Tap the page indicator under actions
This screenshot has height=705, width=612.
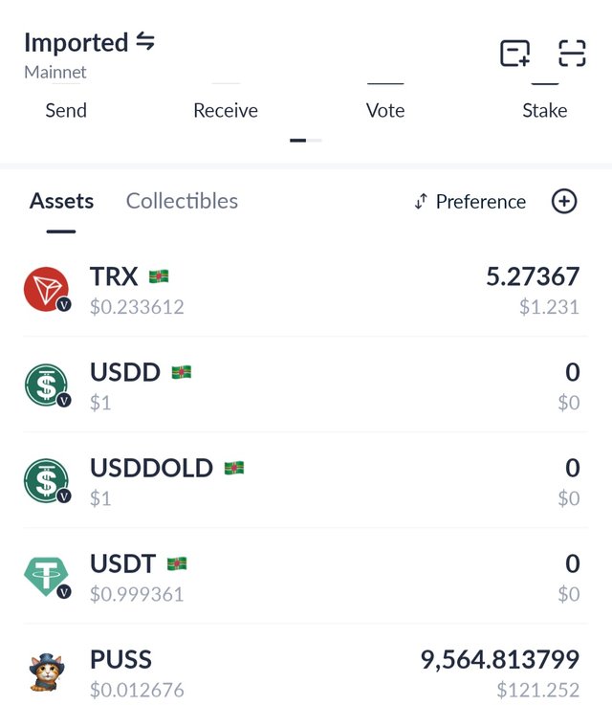pos(306,141)
